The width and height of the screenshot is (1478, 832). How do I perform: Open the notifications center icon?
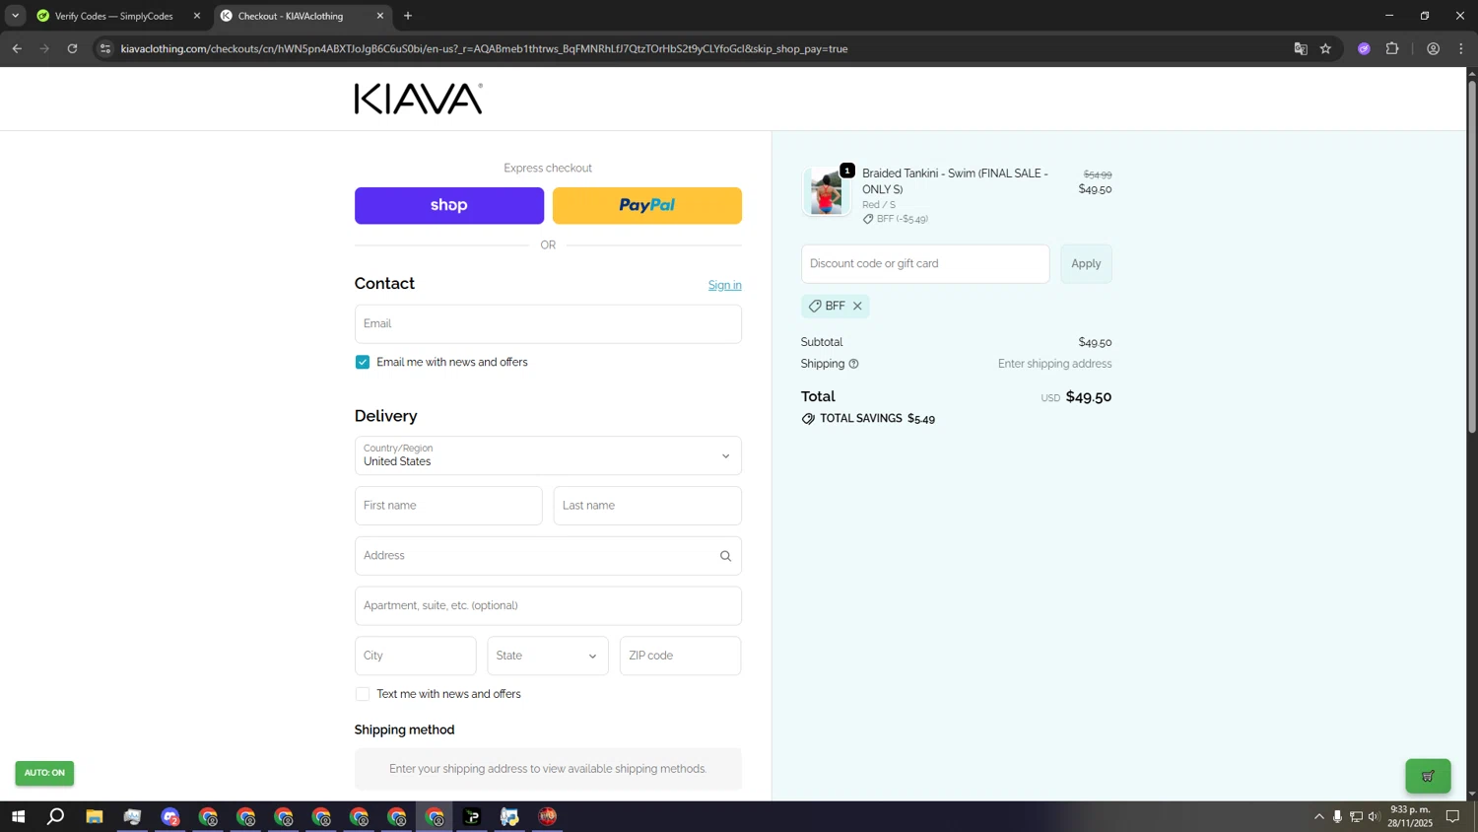coord(1452,816)
